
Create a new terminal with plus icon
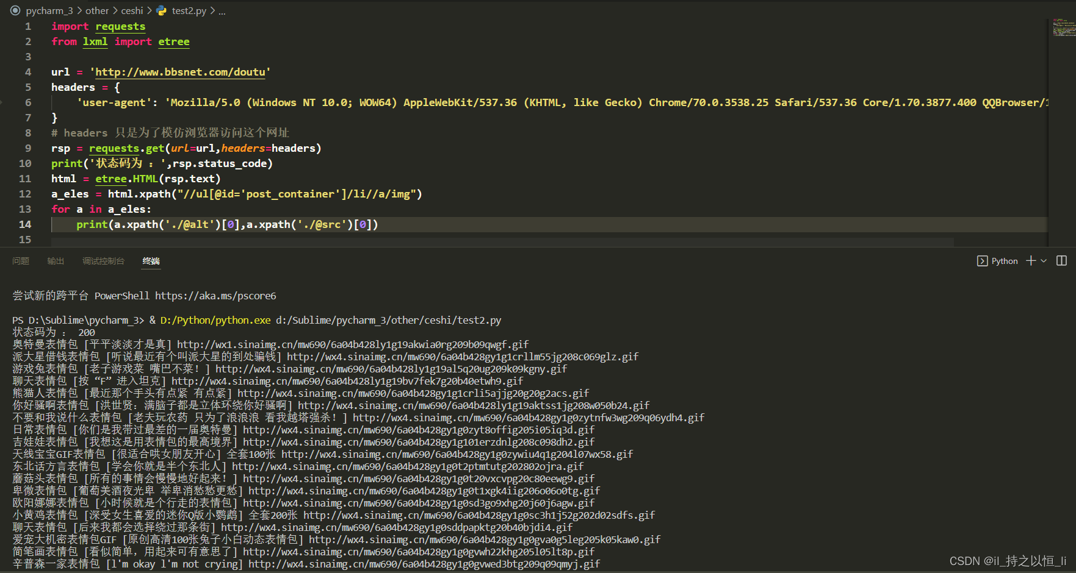coord(1031,260)
